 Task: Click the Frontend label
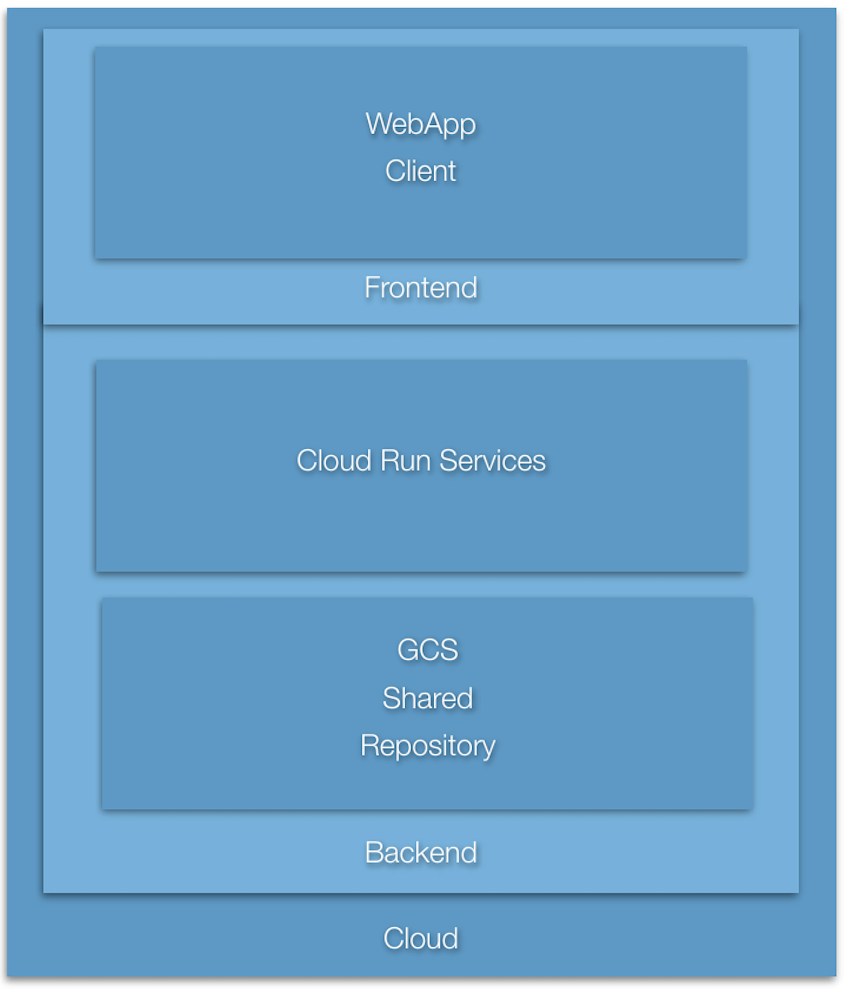pos(421,288)
